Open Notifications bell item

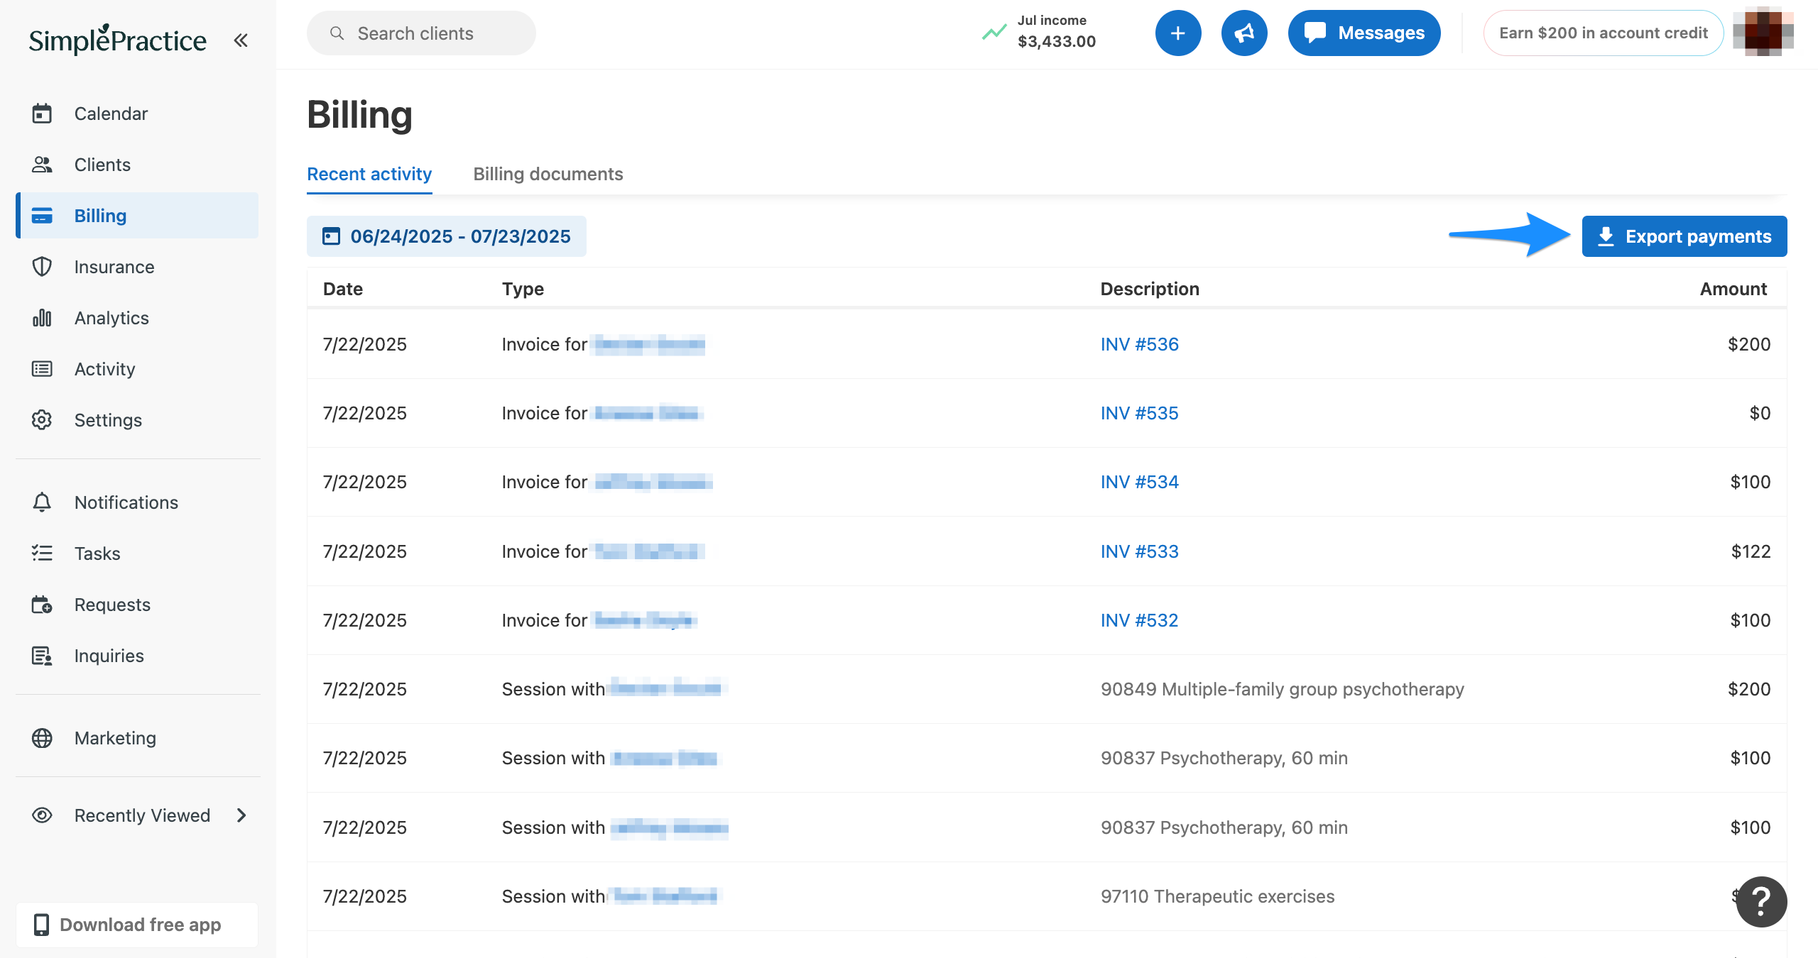pyautogui.click(x=126, y=502)
